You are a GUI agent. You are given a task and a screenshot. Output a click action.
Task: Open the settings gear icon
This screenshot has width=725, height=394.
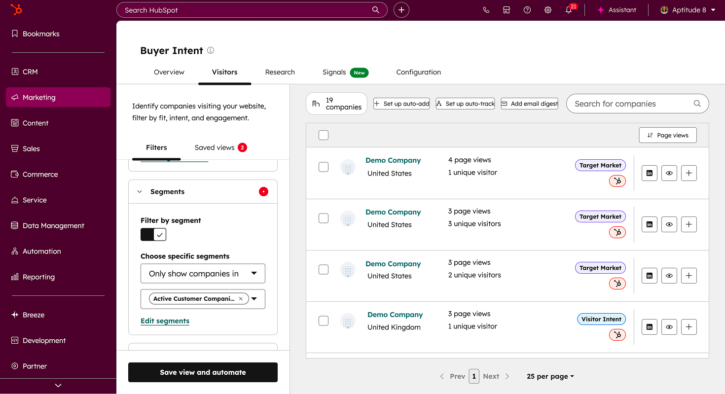[x=548, y=10]
